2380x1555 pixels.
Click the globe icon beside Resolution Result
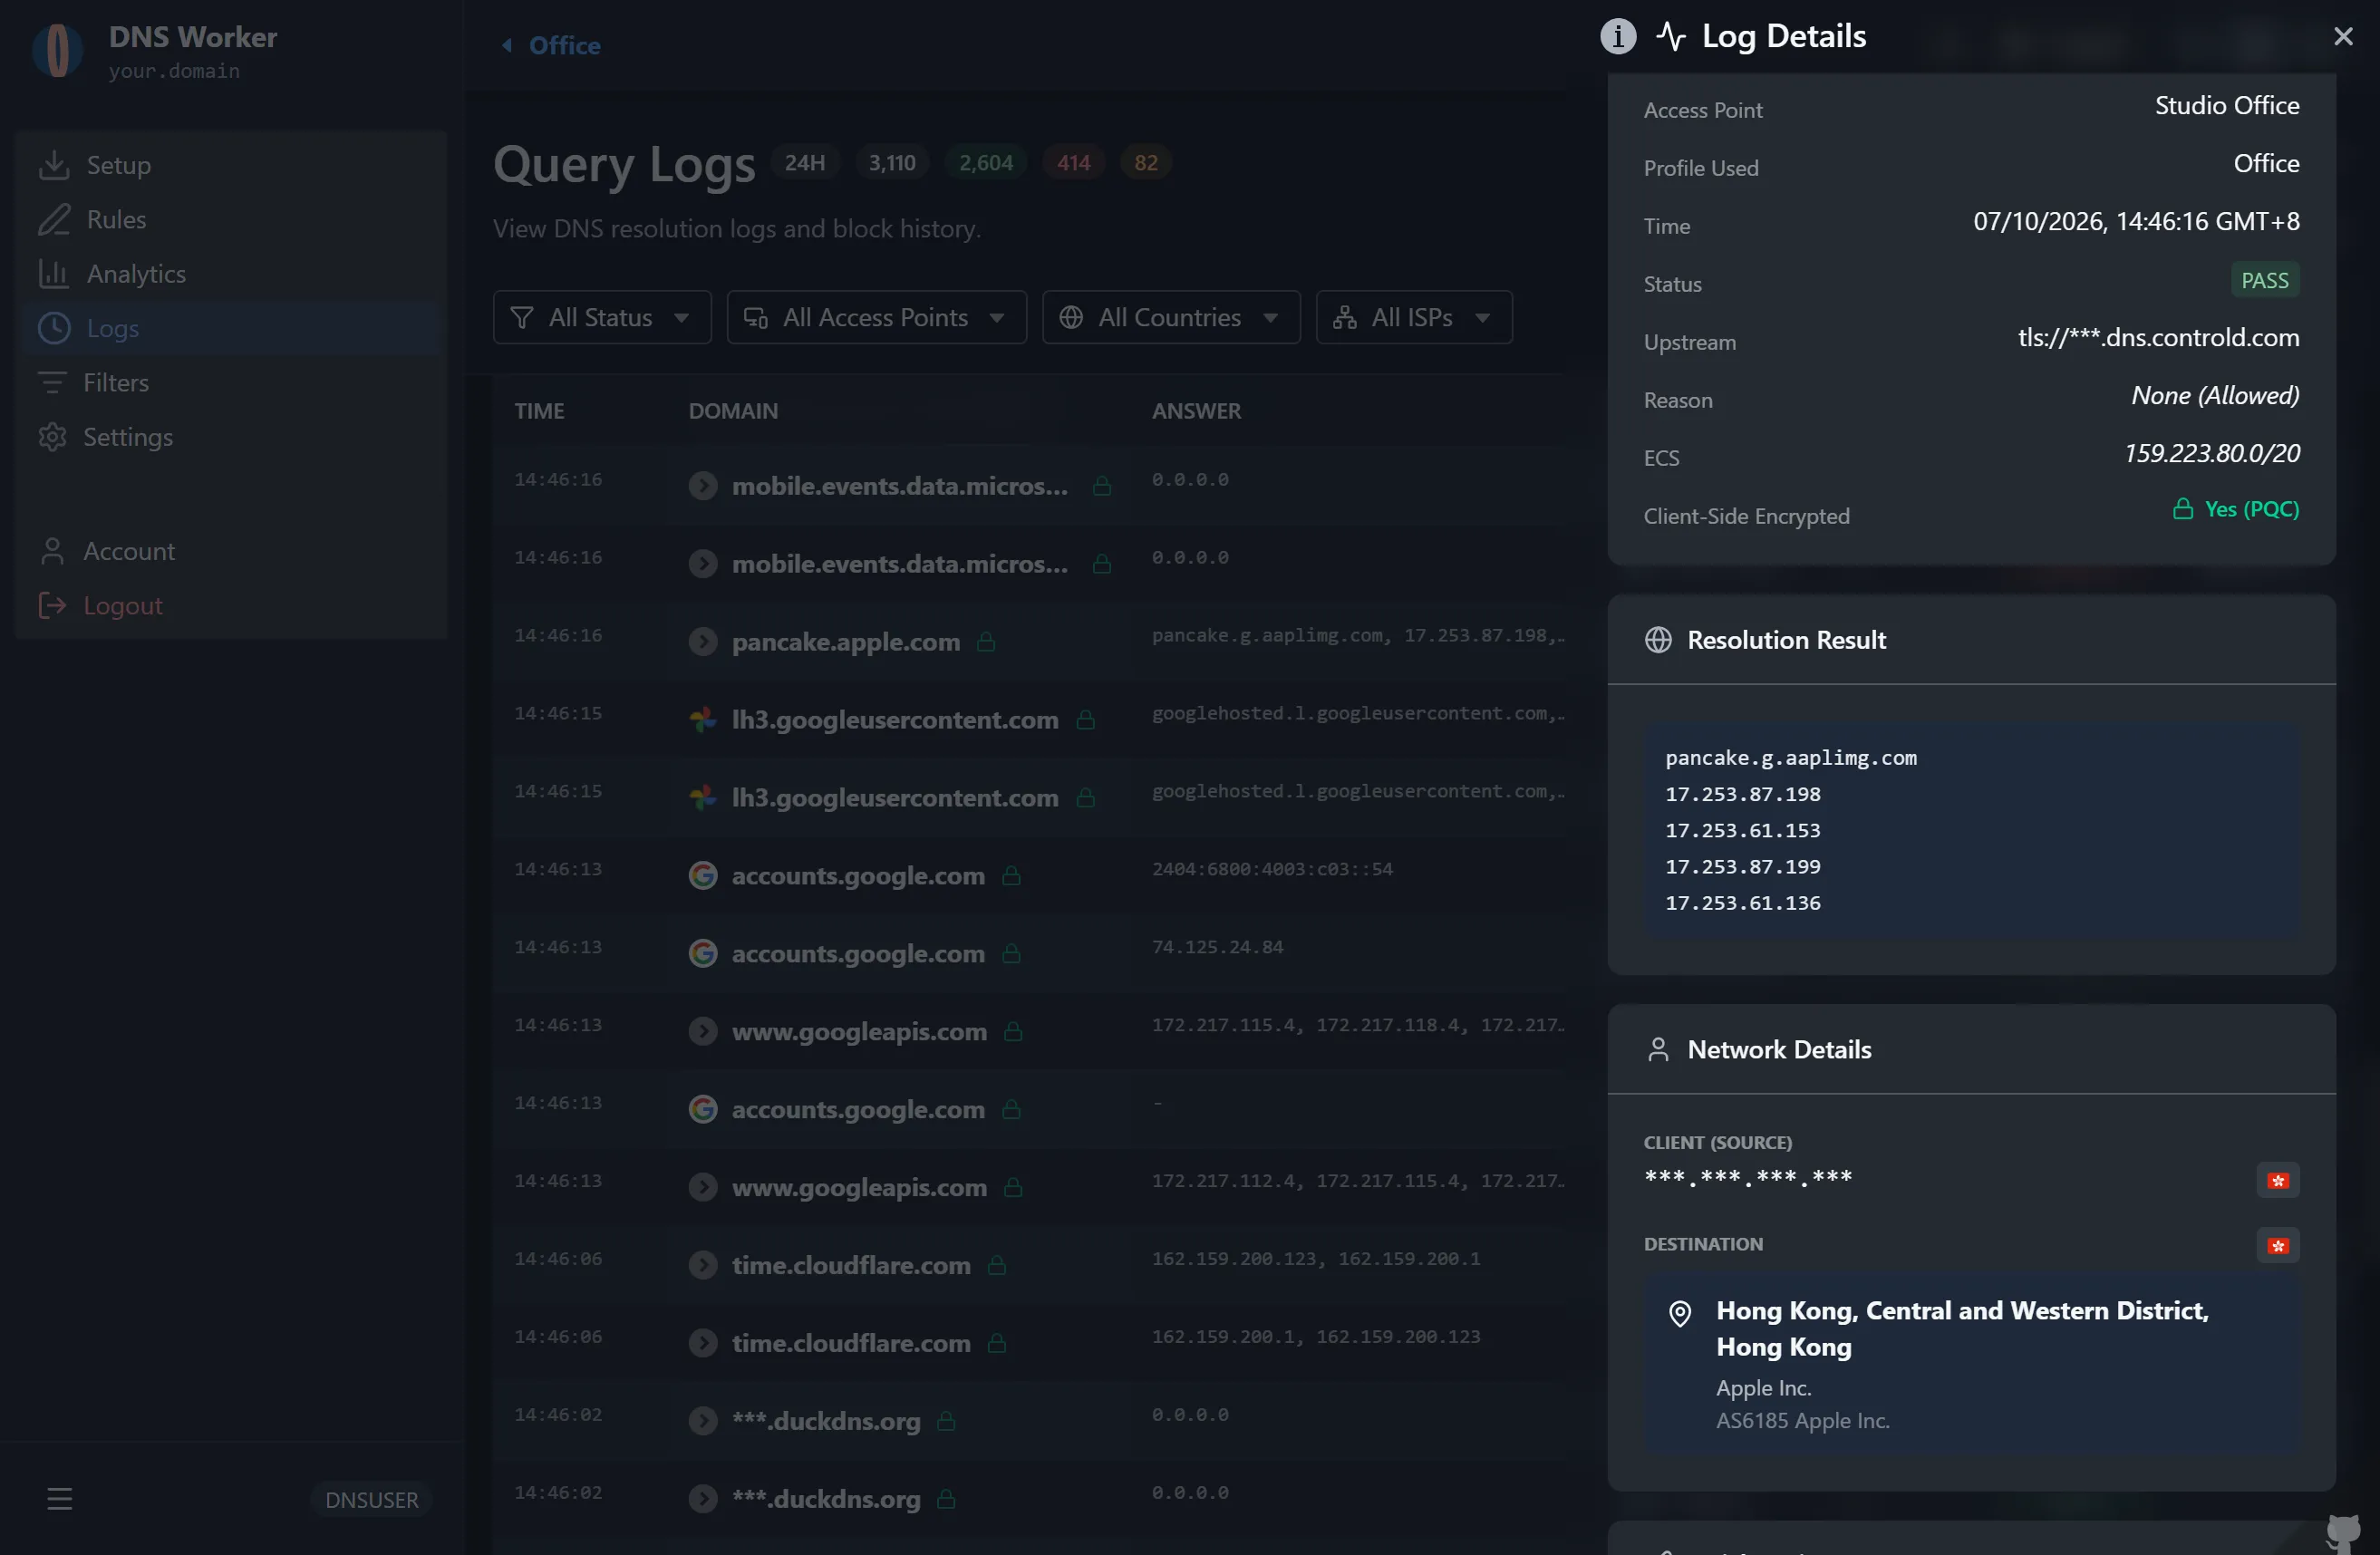pos(1658,640)
